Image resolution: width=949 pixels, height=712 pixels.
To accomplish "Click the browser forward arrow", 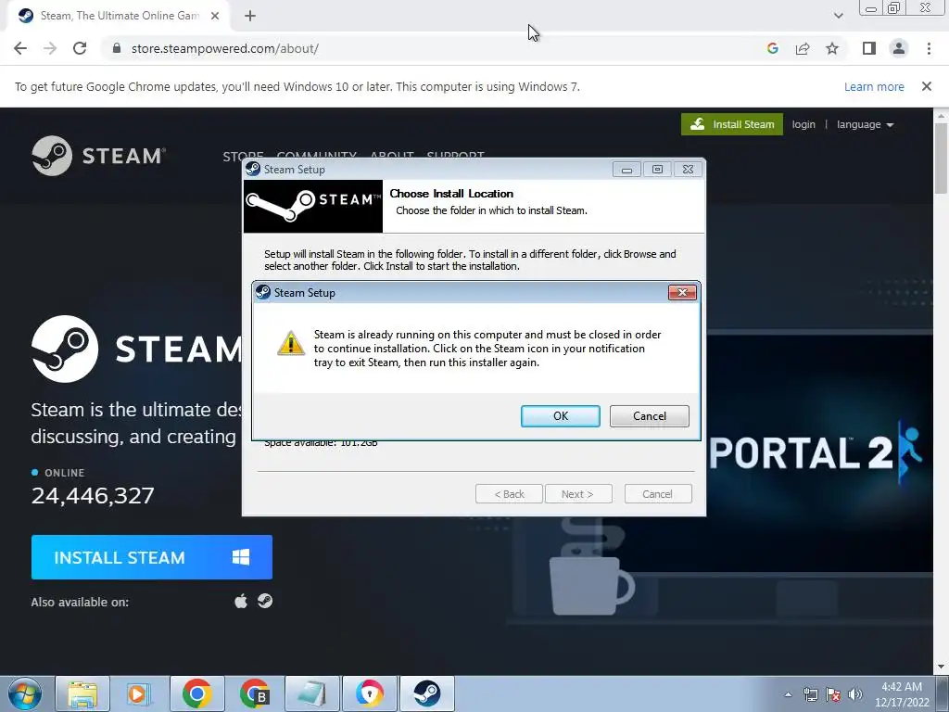I will click(50, 48).
